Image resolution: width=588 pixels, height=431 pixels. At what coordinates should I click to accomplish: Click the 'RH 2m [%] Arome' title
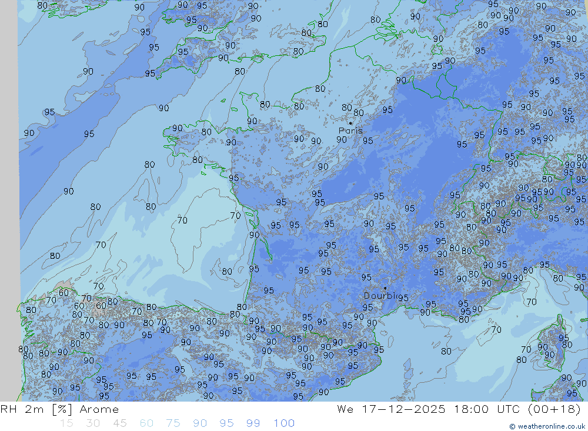[59, 409]
